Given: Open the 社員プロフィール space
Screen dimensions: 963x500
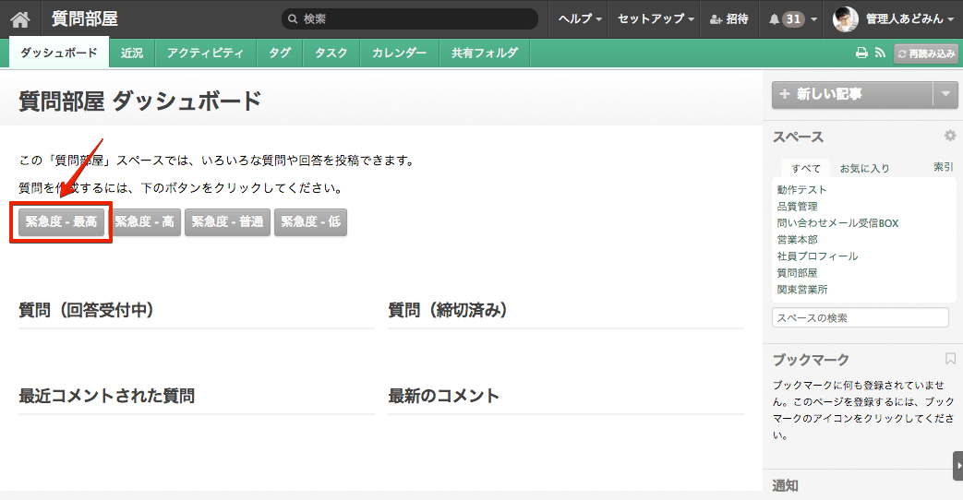Looking at the screenshot, I should pyautogui.click(x=817, y=256).
